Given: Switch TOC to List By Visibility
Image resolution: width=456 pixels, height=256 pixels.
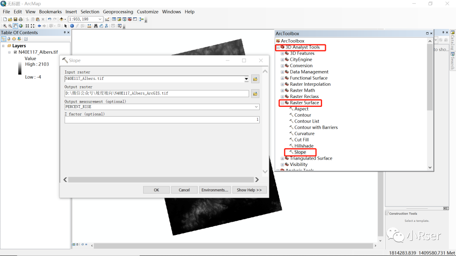Looking at the screenshot, I should click(14, 39).
